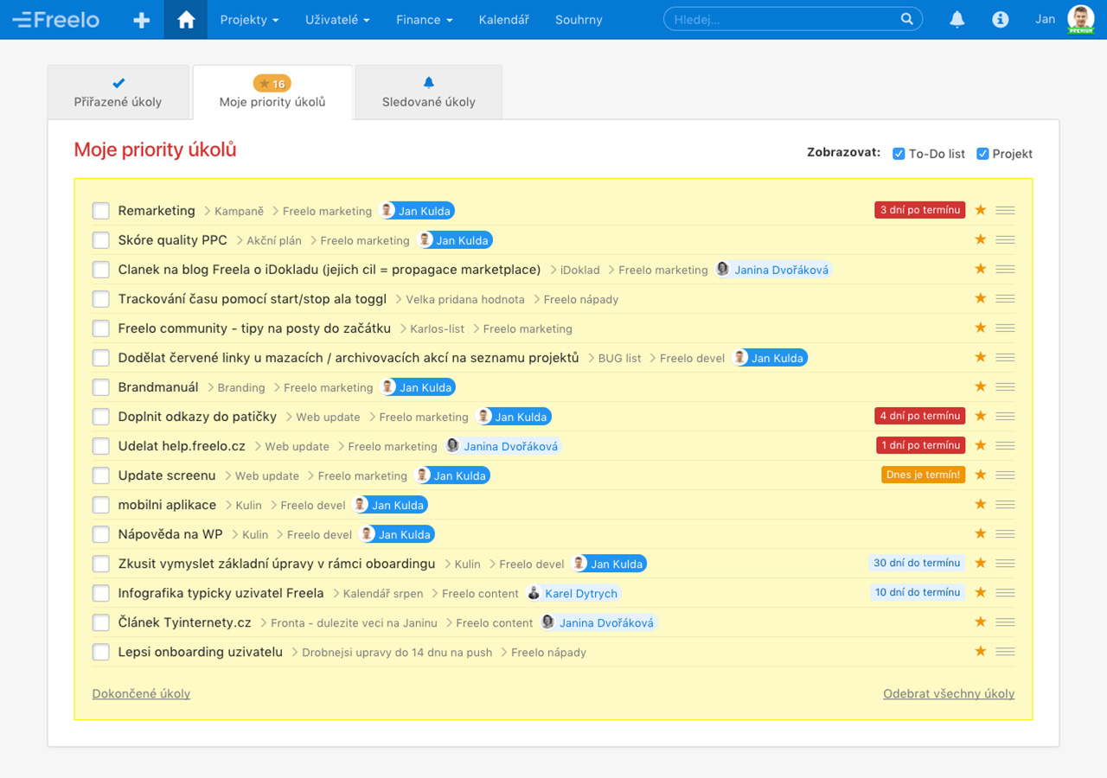Image resolution: width=1107 pixels, height=778 pixels.
Task: Open the Projekty dropdown menu
Action: pyautogui.click(x=249, y=20)
